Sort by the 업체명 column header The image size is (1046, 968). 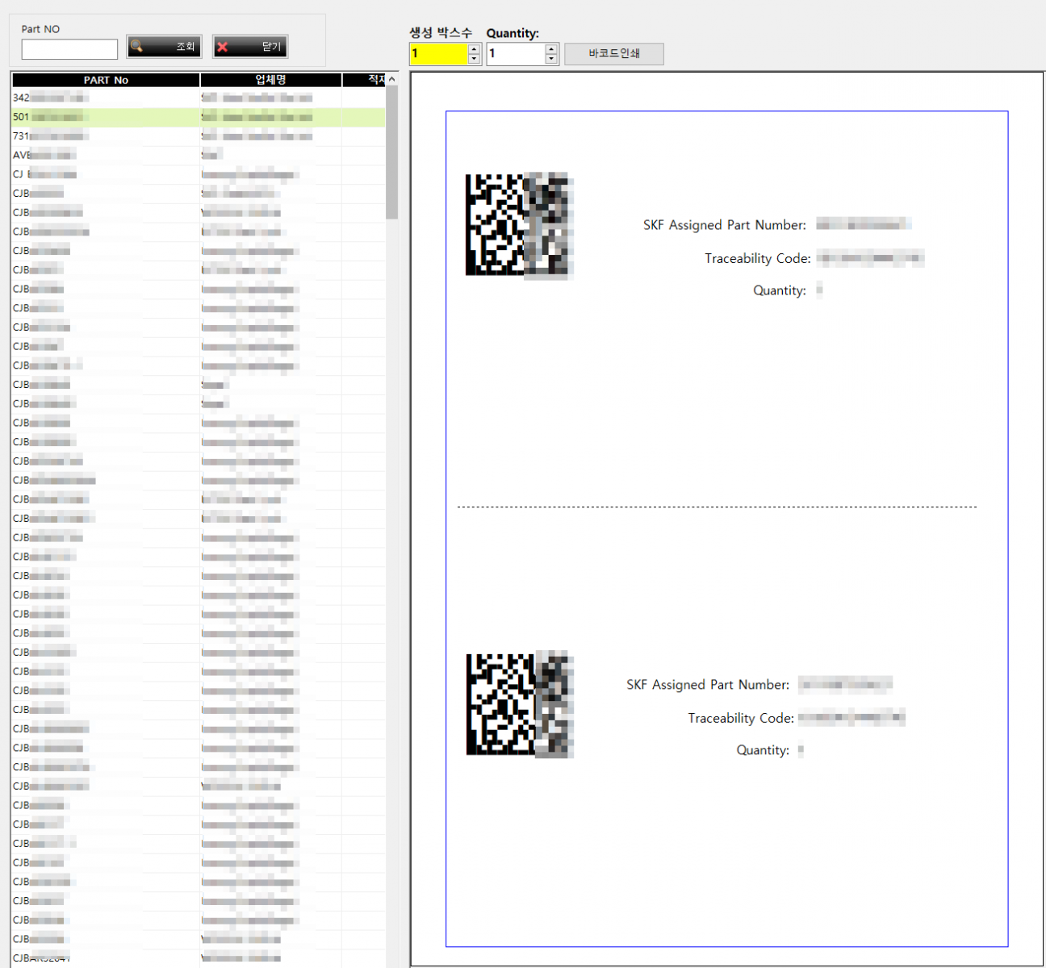click(271, 80)
